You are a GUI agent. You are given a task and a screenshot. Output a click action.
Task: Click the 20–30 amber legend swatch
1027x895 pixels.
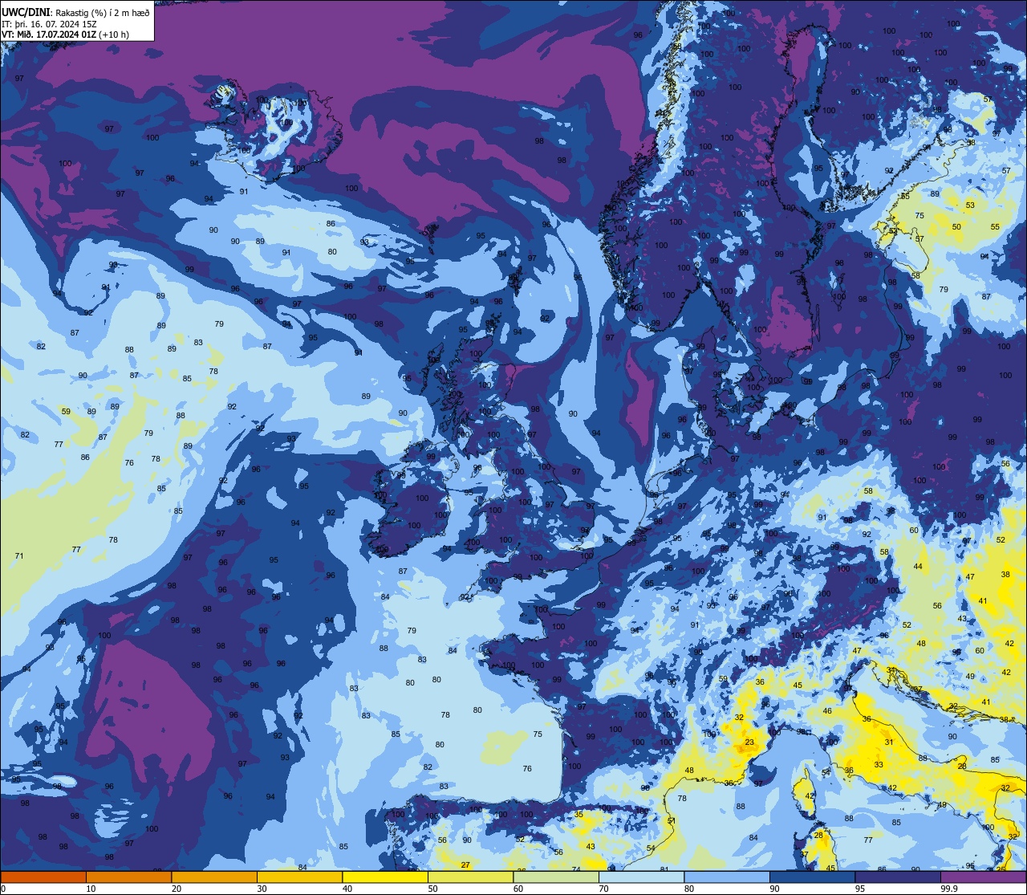pyautogui.click(x=214, y=877)
